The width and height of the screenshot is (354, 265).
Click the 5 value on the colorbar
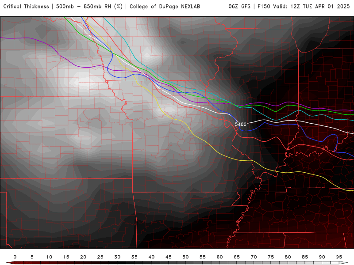tap(32, 257)
